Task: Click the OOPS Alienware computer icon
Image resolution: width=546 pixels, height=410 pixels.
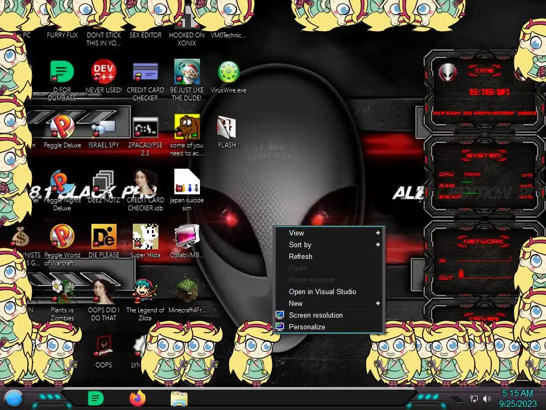Action: (x=103, y=346)
